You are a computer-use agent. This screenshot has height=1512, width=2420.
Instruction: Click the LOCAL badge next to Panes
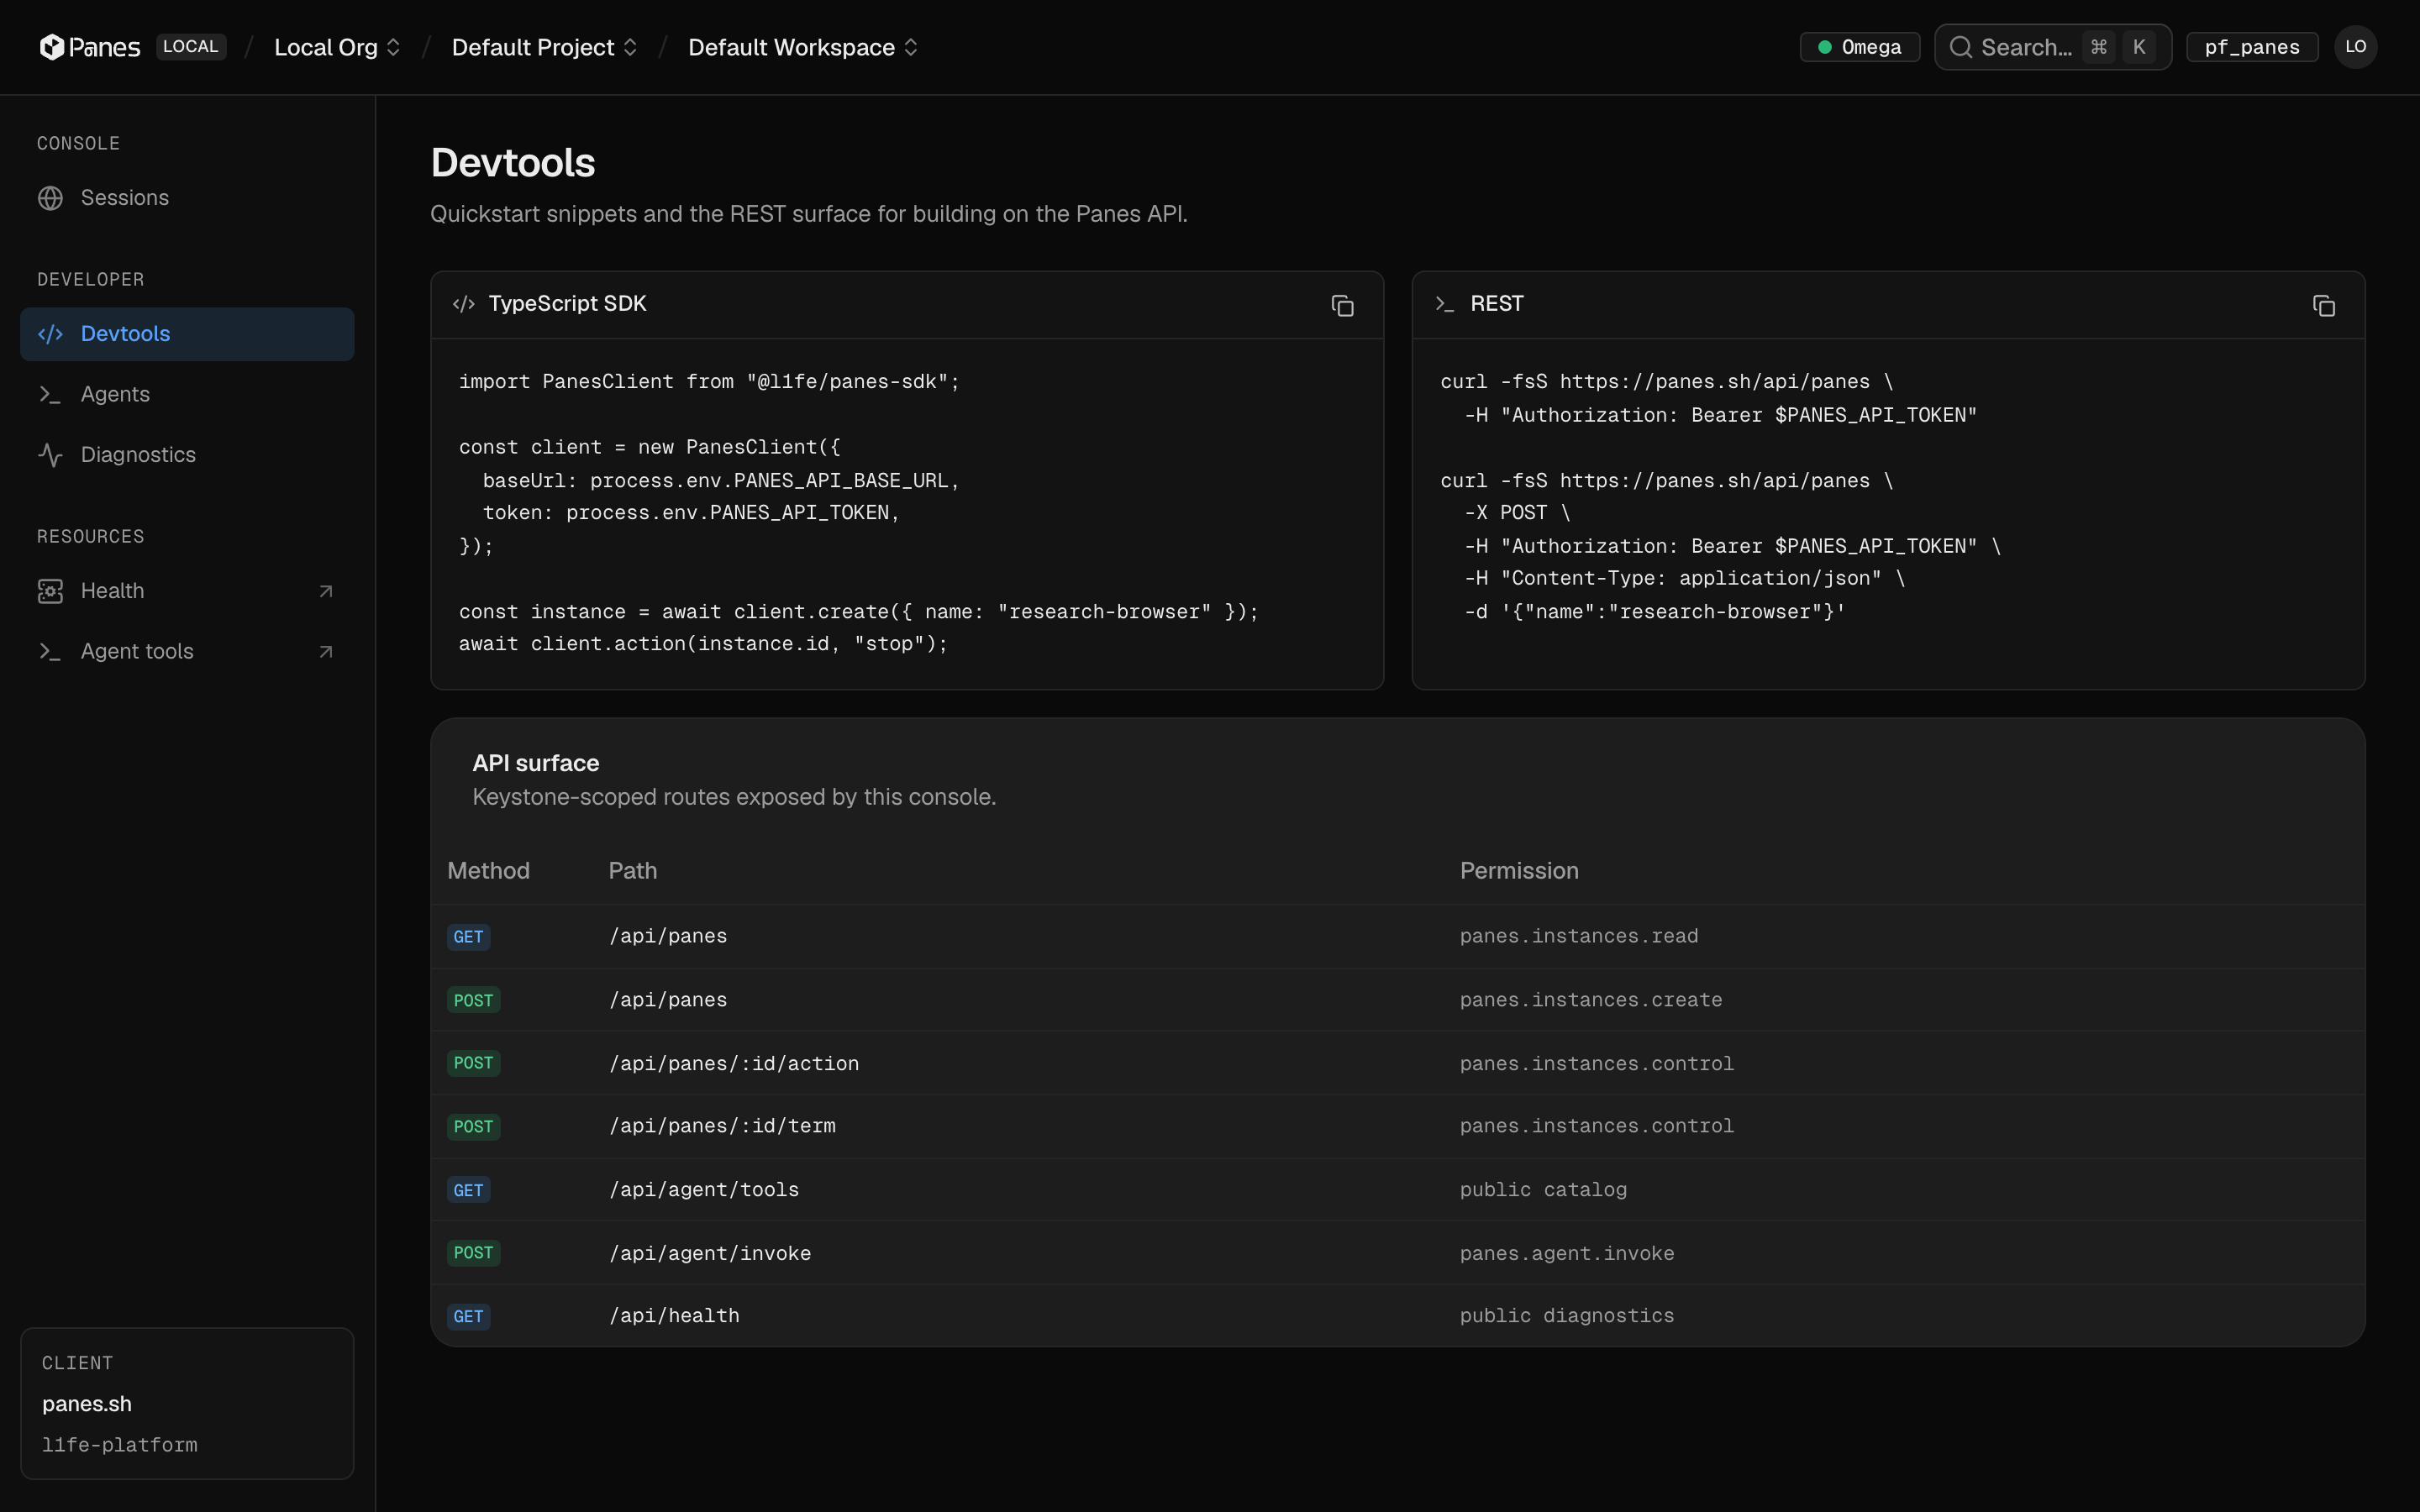pos(190,47)
